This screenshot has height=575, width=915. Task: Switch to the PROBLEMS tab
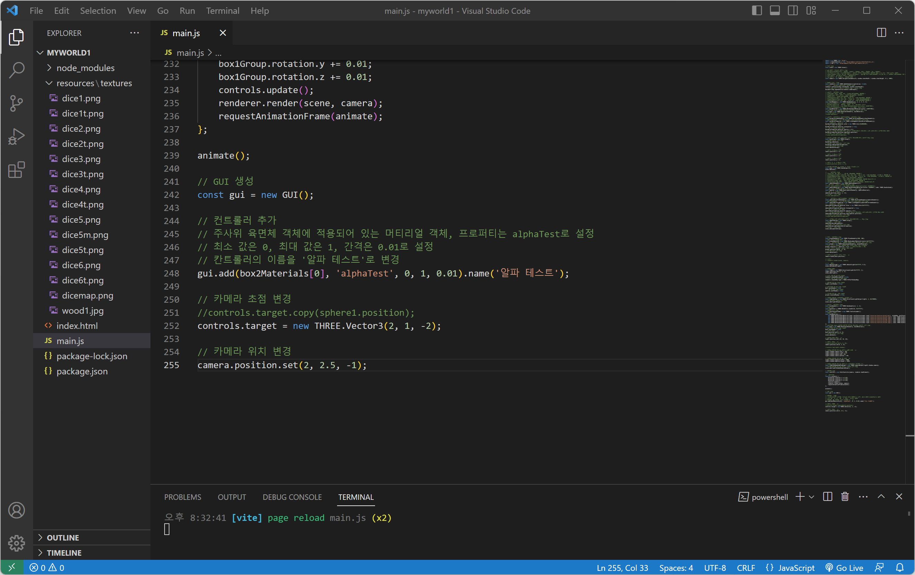tap(183, 497)
